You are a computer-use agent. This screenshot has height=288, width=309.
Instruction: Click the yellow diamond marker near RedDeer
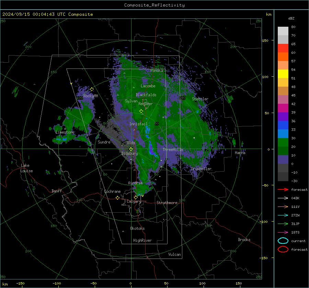(x=141, y=111)
